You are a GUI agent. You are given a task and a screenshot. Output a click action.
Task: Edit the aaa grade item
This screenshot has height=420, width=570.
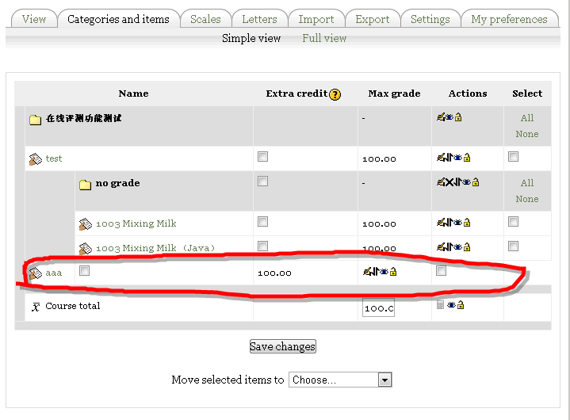pos(367,271)
